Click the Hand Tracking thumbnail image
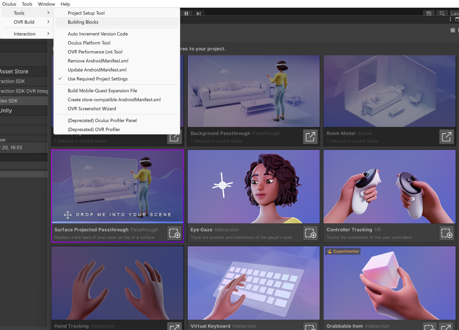Screen dimensions: 459x330 (x=117, y=283)
